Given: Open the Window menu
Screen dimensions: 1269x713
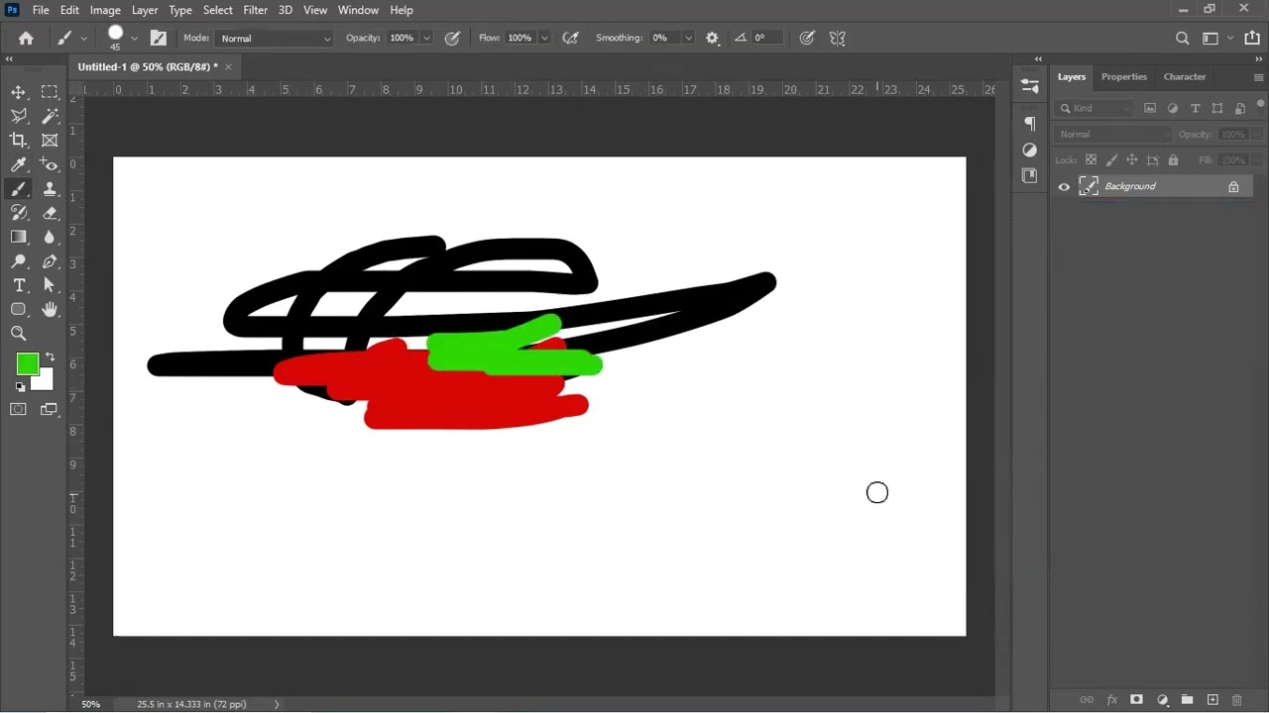Looking at the screenshot, I should point(358,10).
